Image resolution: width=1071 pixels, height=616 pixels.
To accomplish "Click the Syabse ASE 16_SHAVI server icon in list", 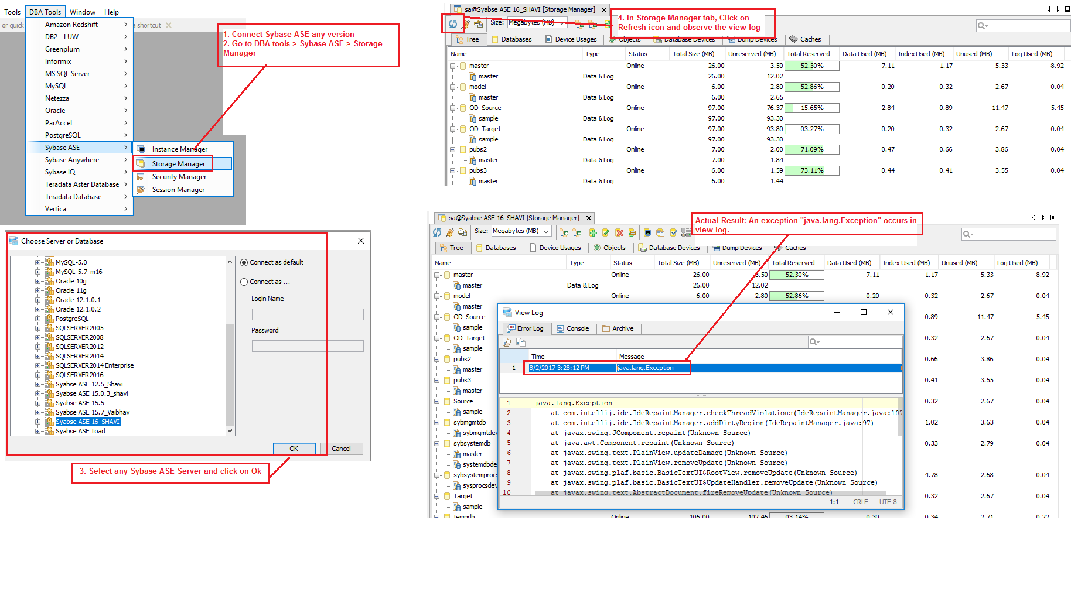I will pyautogui.click(x=49, y=422).
